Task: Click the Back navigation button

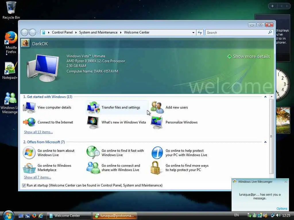Action: pos(25,32)
